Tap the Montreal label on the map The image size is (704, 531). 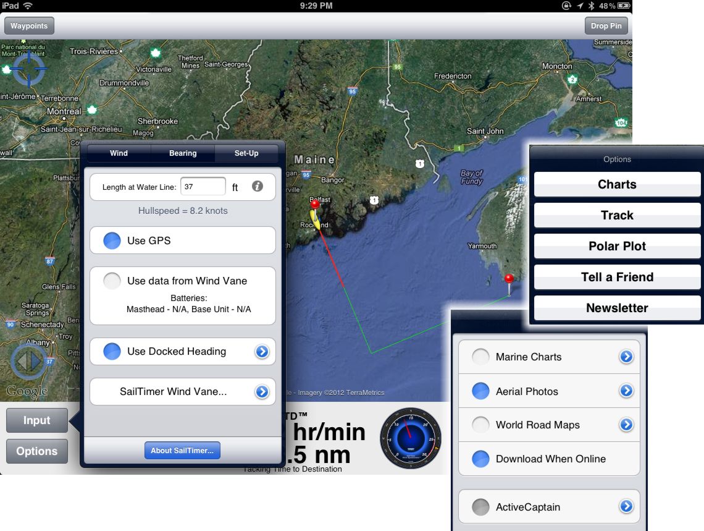click(64, 111)
